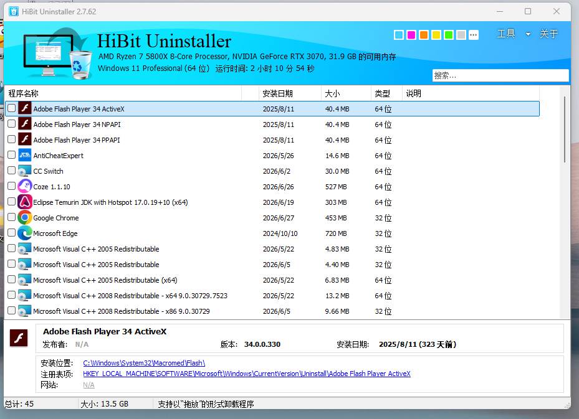This screenshot has height=419, width=579.
Task: Minimize the HiBit Uninstaller window
Action: pyautogui.click(x=500, y=11)
